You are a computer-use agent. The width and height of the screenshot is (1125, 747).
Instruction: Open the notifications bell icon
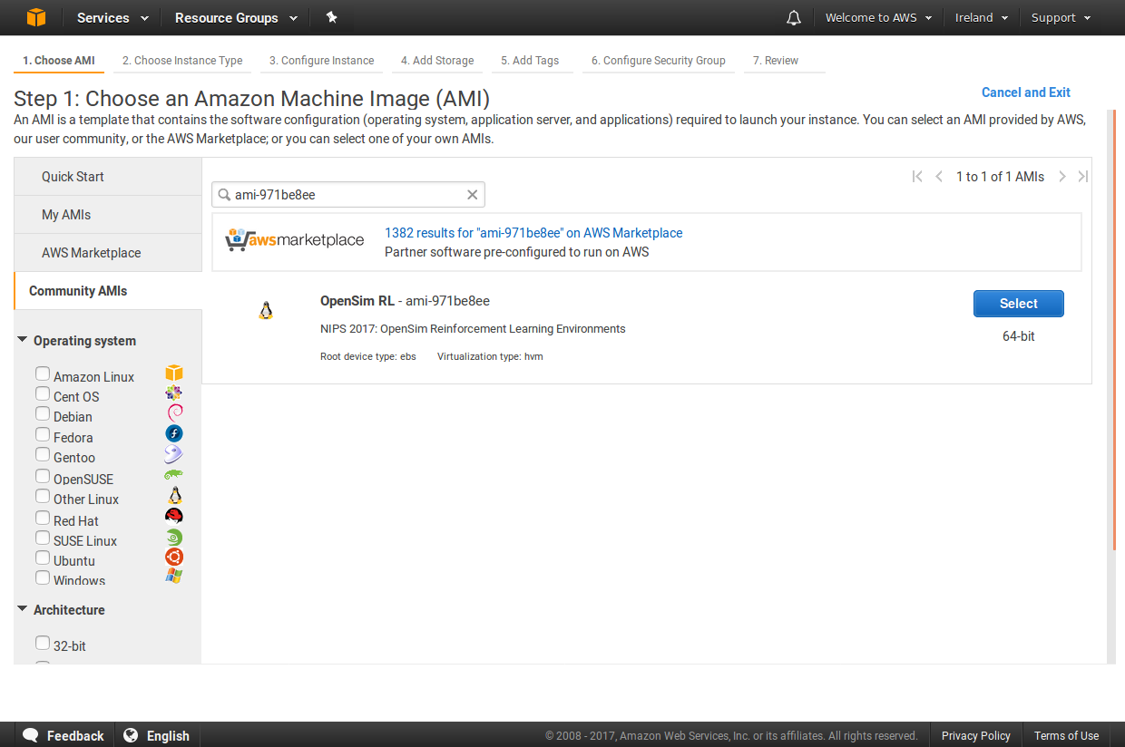pyautogui.click(x=794, y=18)
